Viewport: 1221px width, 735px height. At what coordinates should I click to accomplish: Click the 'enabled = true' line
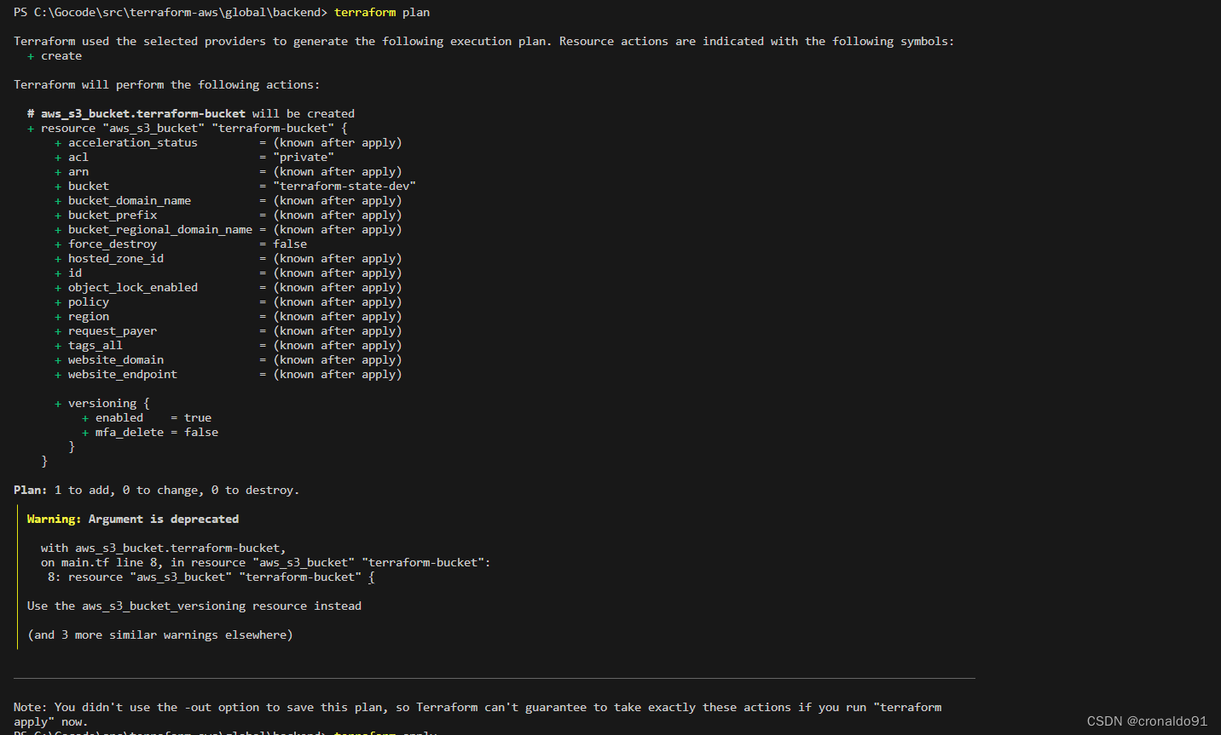[147, 418]
